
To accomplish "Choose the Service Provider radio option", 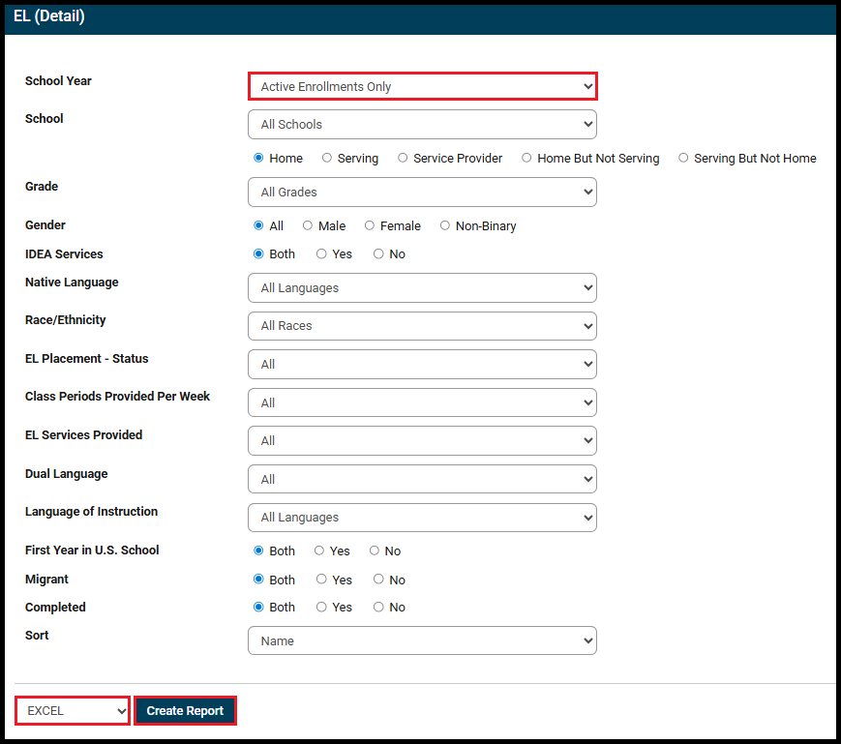I will pos(403,158).
